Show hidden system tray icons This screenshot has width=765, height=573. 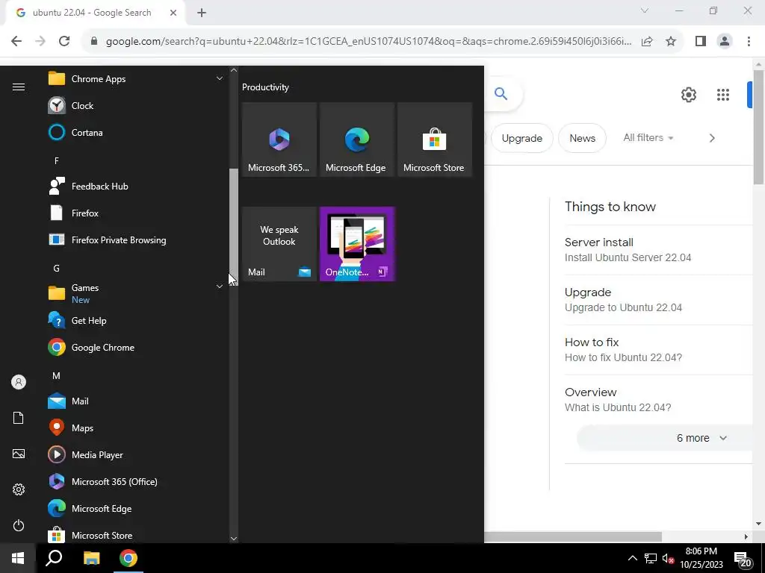tap(632, 558)
